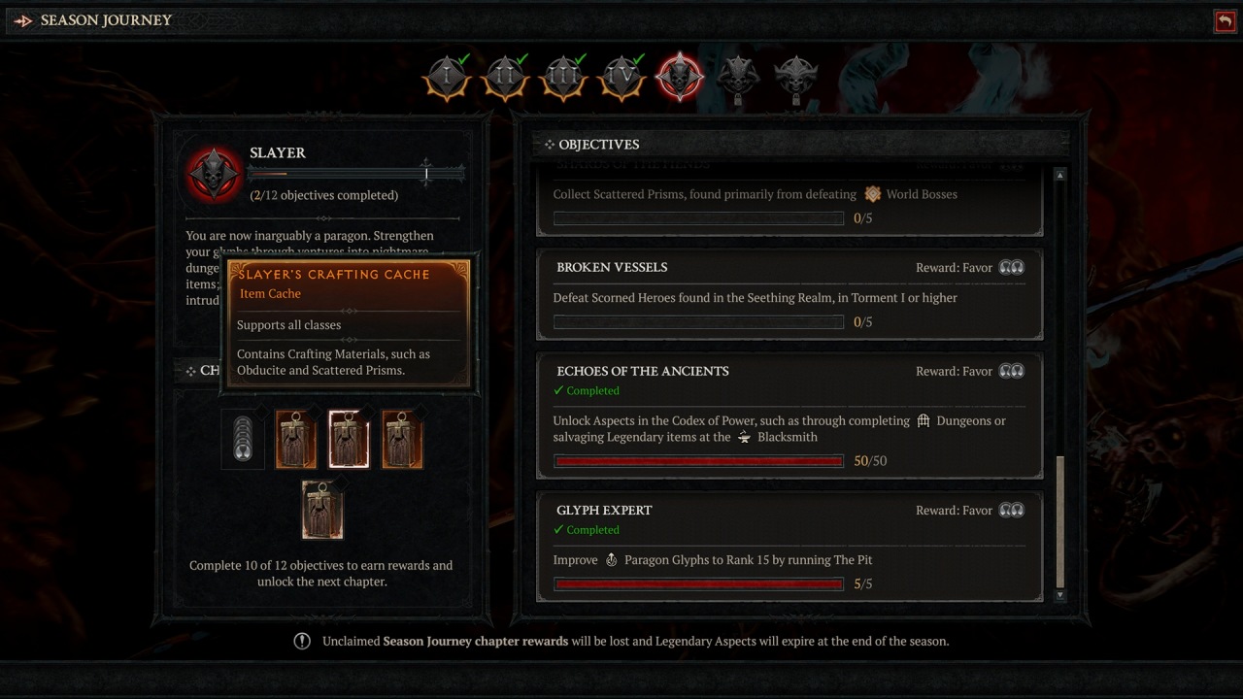The width and height of the screenshot is (1243, 699).
Task: Open the Chapter III medallion
Action: click(x=563, y=78)
